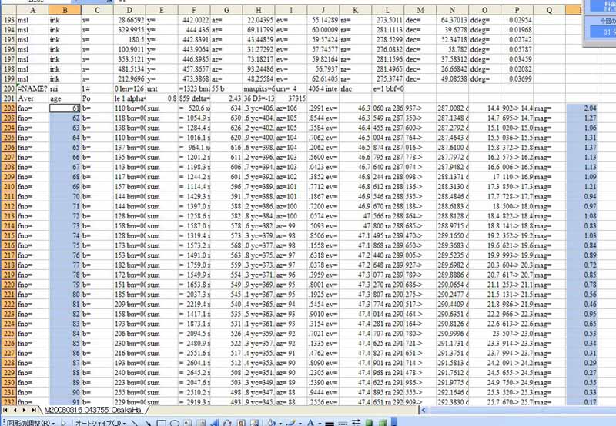Open the オートシェイプ(U) AutoShapes menu

coord(101,423)
